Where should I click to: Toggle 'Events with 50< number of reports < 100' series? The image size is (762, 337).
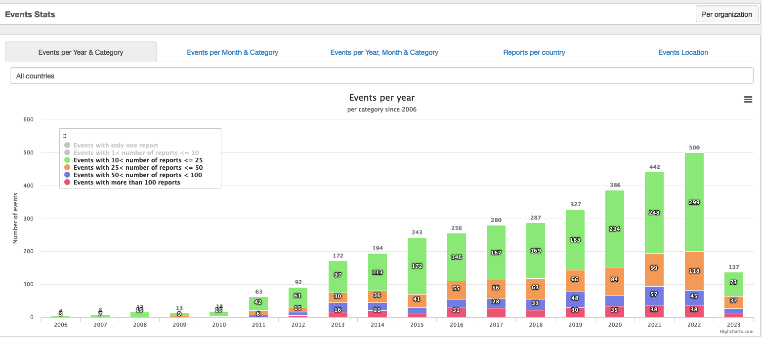pyautogui.click(x=137, y=175)
